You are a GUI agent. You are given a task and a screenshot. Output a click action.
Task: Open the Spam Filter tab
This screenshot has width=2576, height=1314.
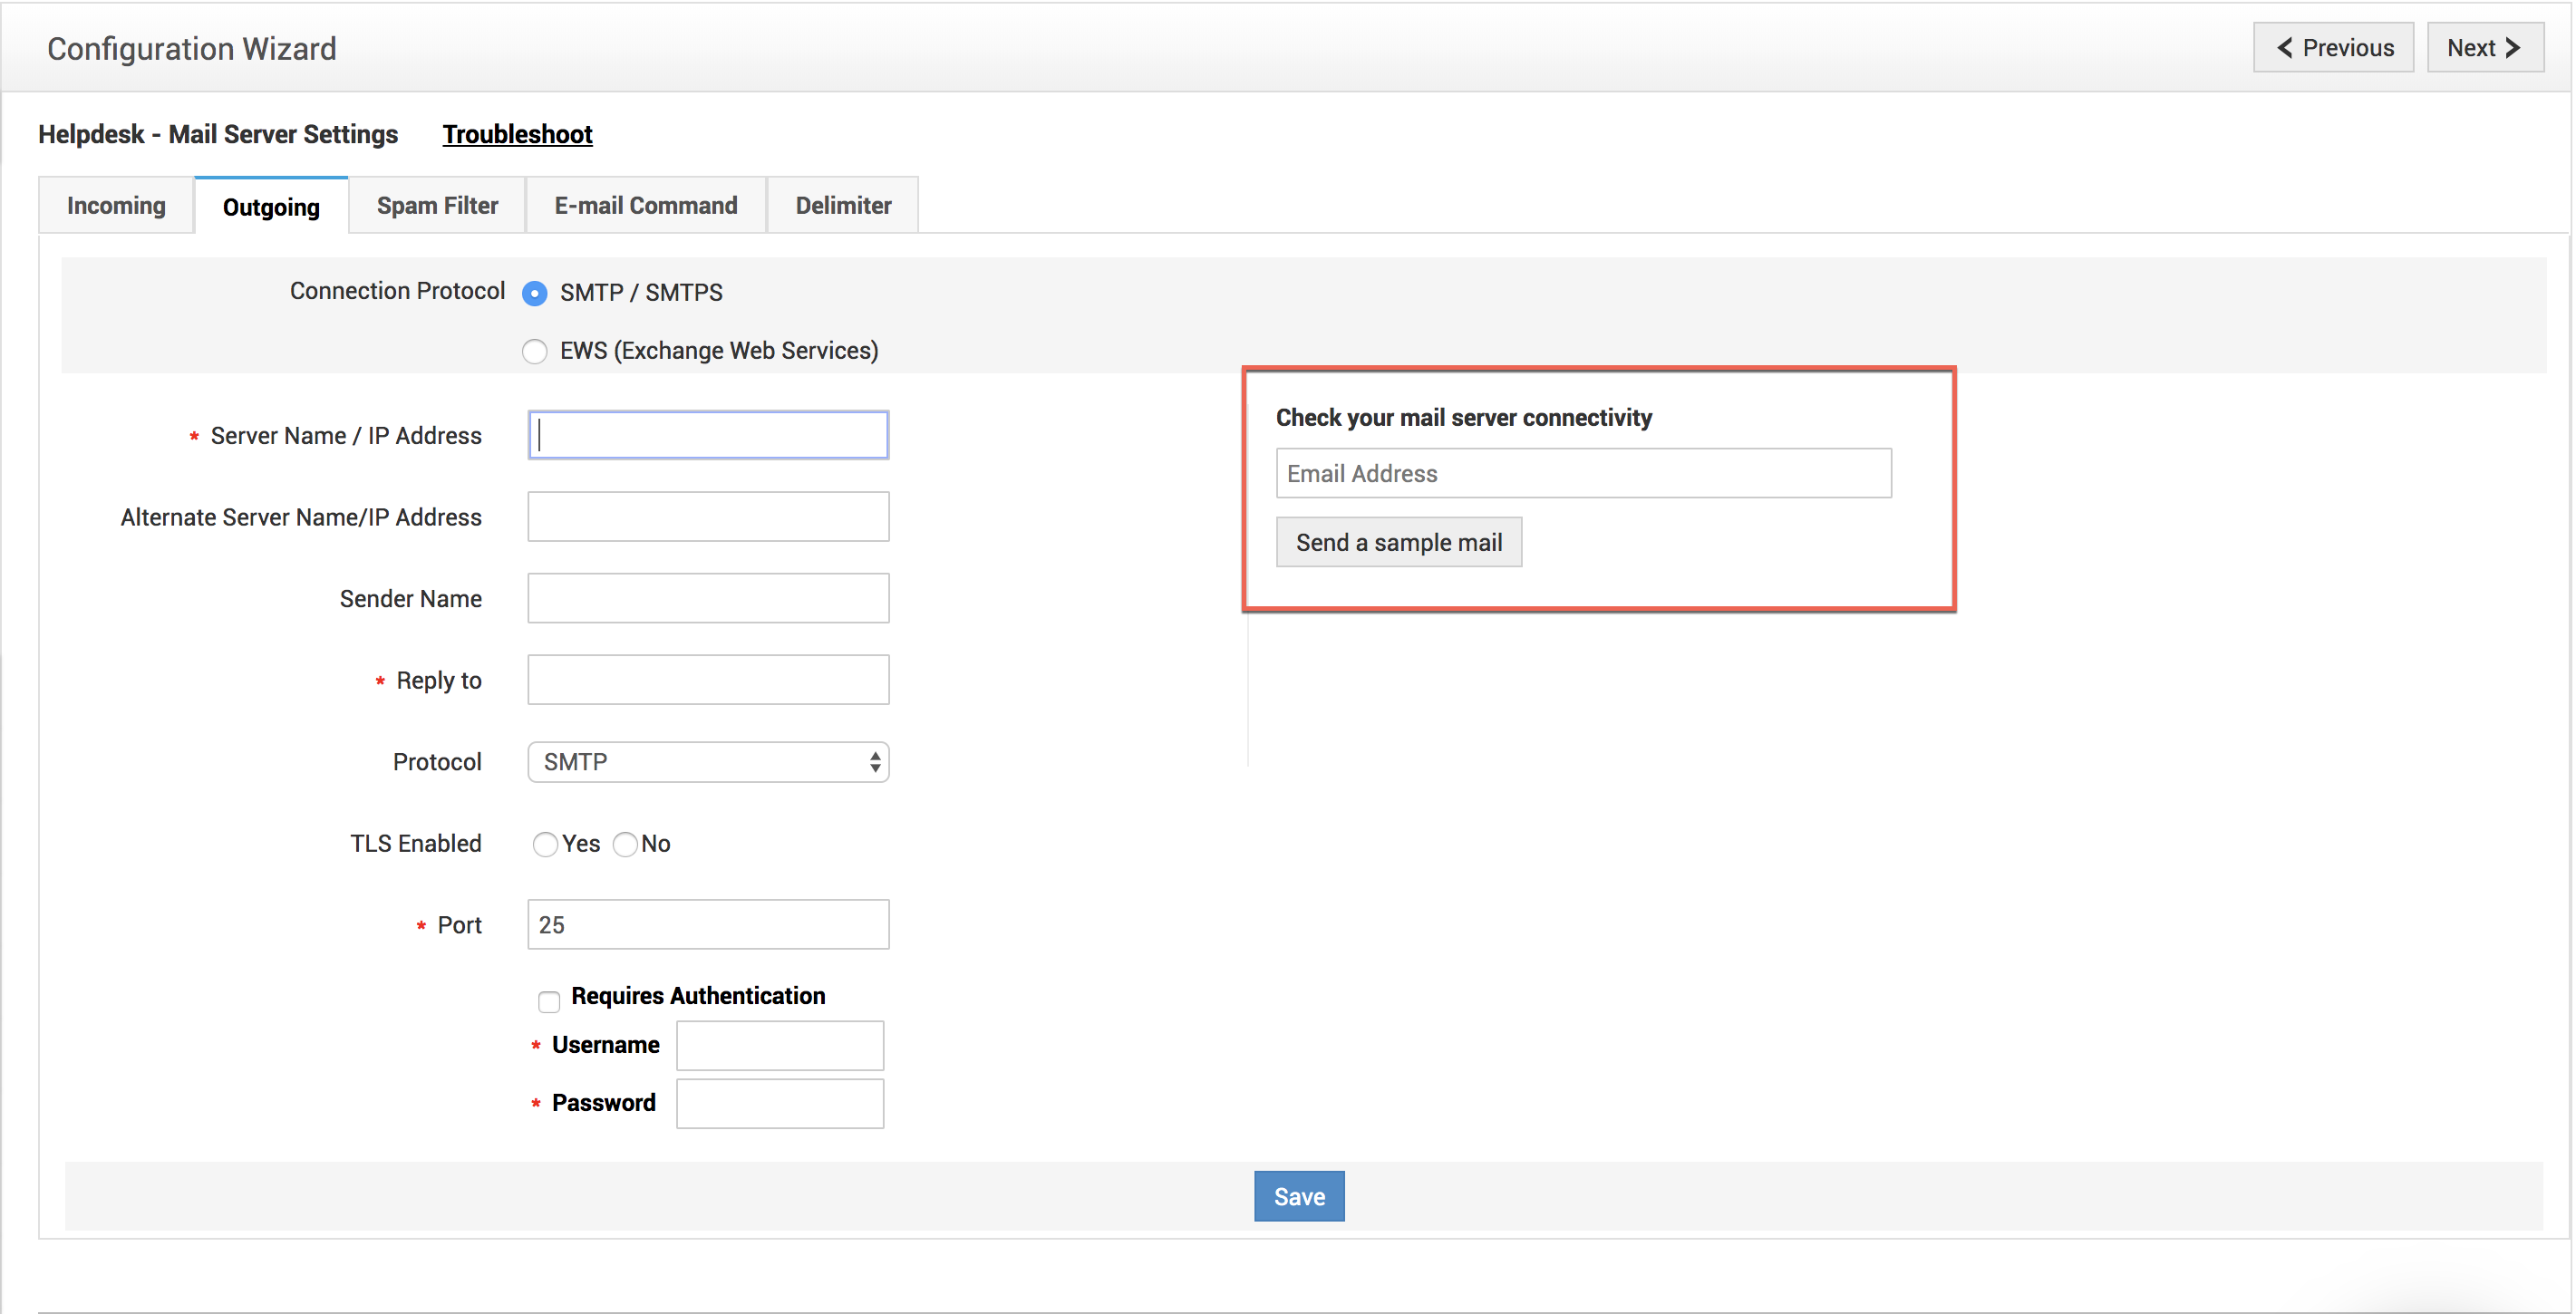tap(437, 206)
